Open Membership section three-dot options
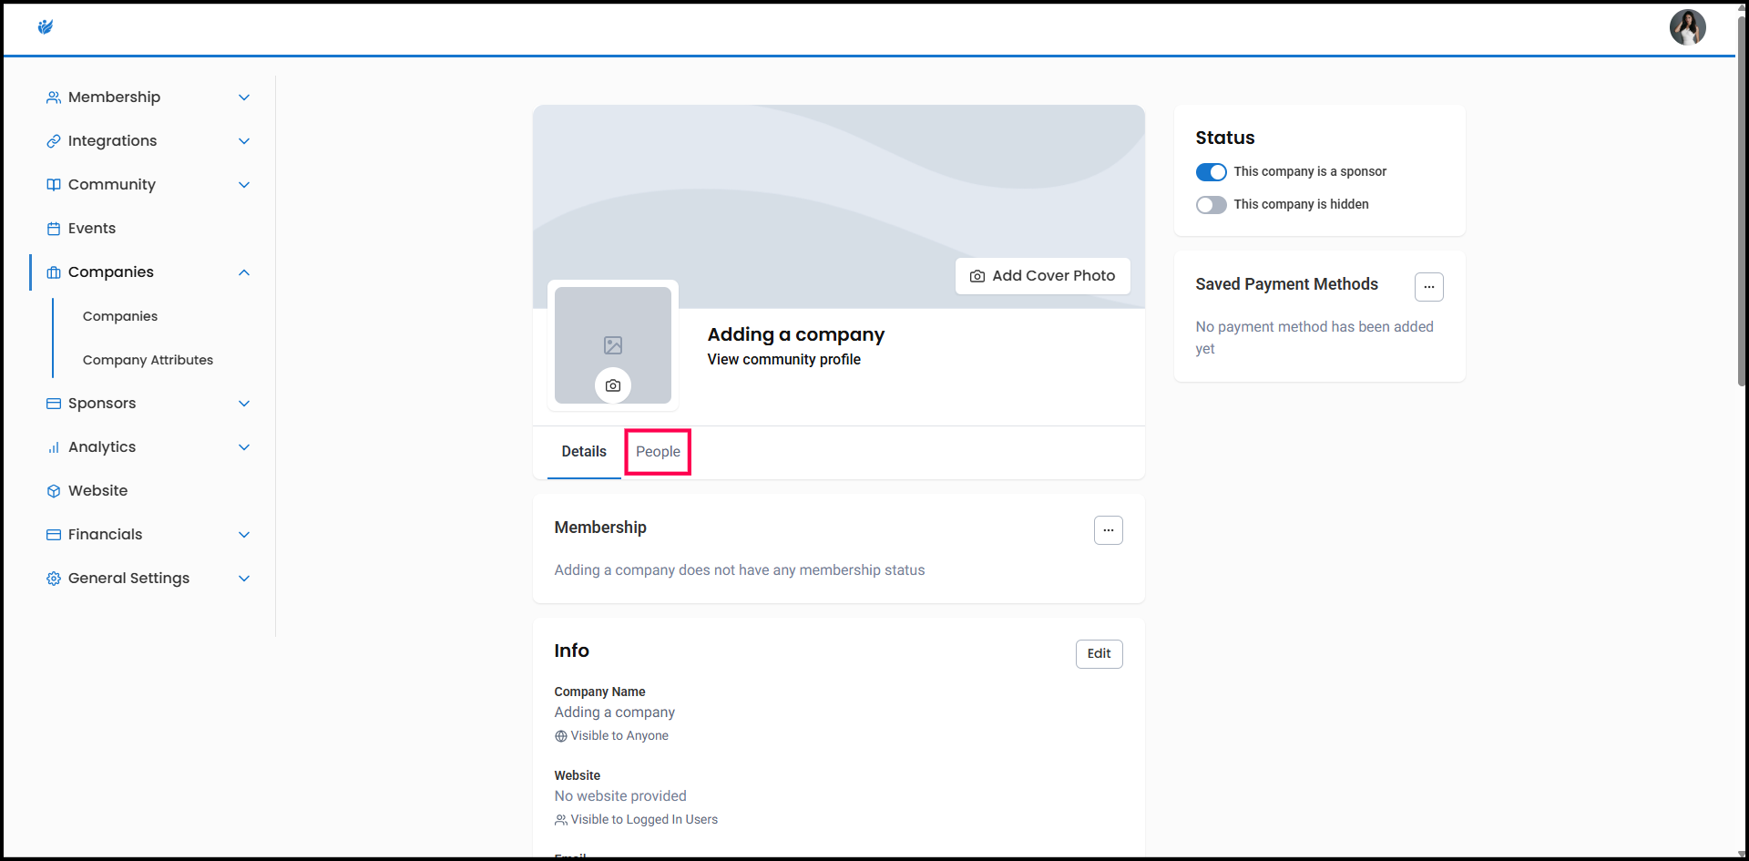This screenshot has height=861, width=1749. 1108,530
